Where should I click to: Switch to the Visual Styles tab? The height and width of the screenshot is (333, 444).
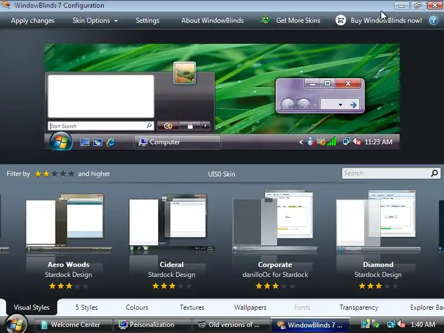pyautogui.click(x=32, y=307)
